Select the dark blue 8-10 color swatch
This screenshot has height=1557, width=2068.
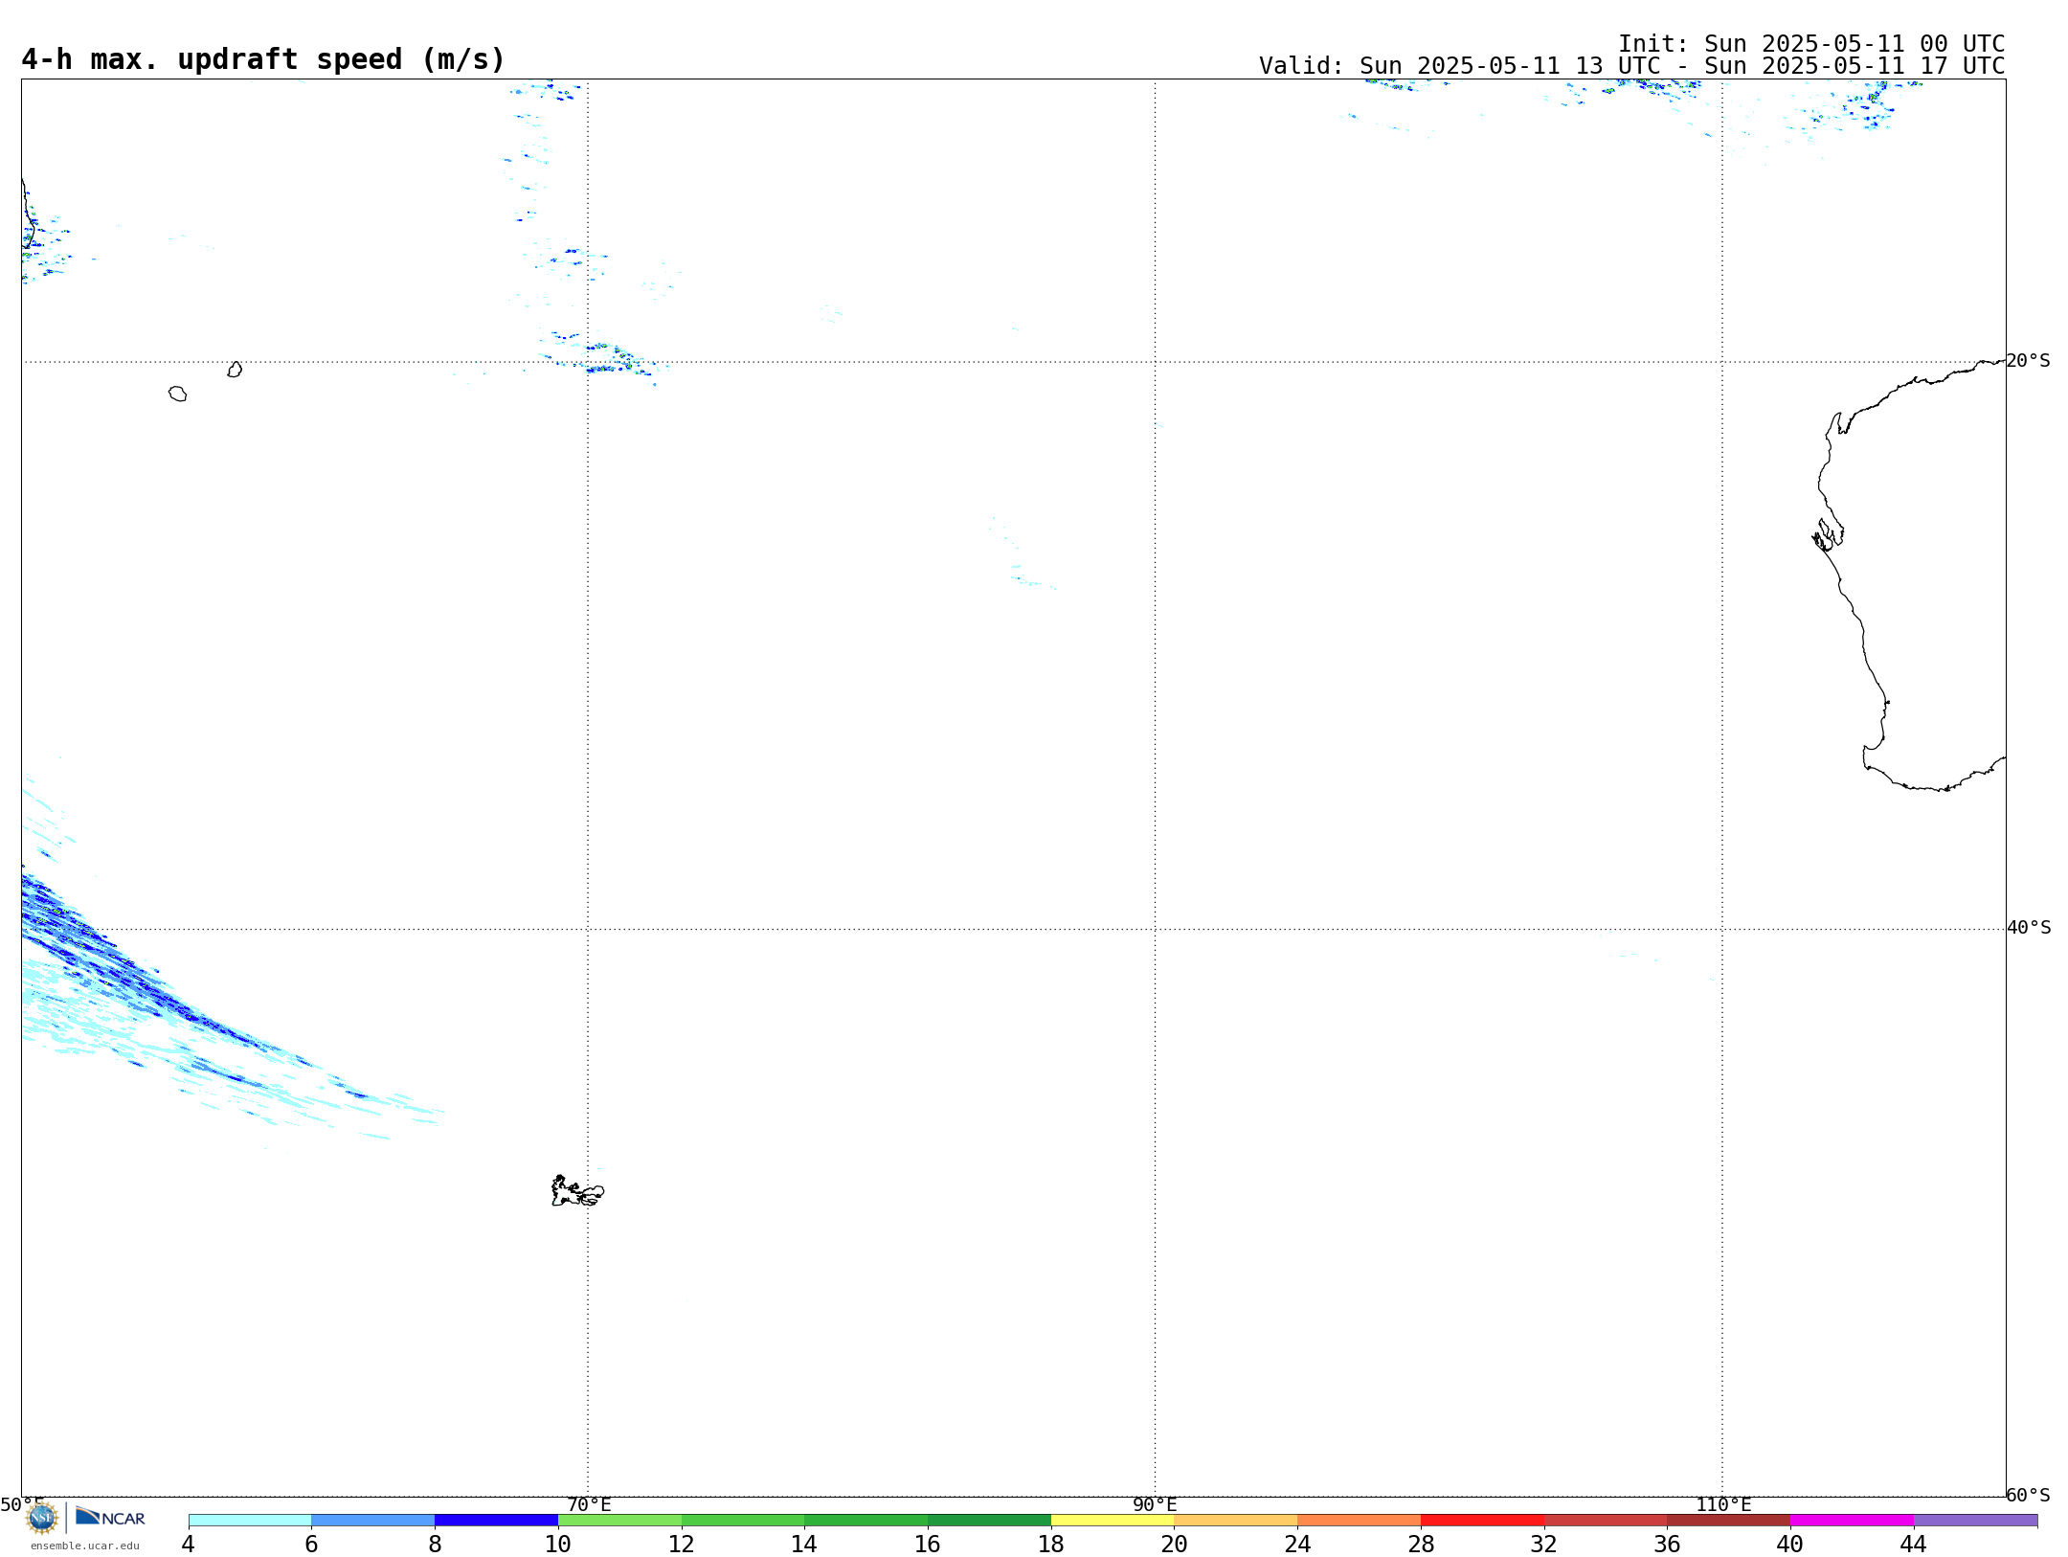(x=496, y=1520)
